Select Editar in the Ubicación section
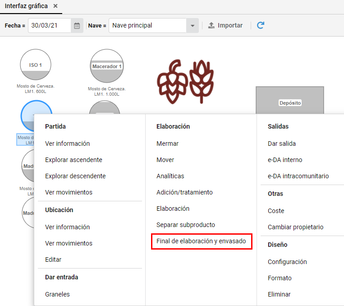Screen dimensions: 344x306 (x=53, y=260)
